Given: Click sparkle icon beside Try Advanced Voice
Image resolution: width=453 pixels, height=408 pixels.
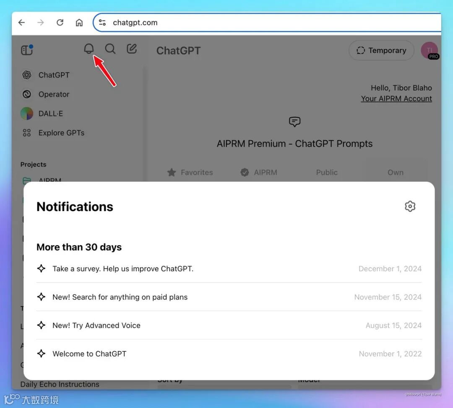Looking at the screenshot, I should 41,325.
